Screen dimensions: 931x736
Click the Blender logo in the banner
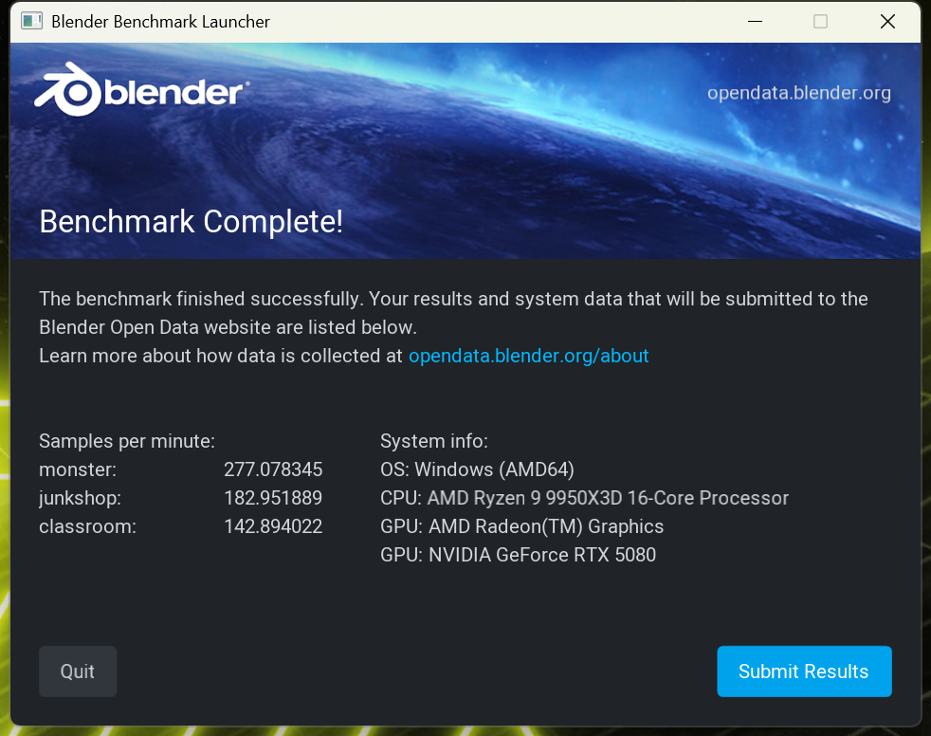(142, 90)
